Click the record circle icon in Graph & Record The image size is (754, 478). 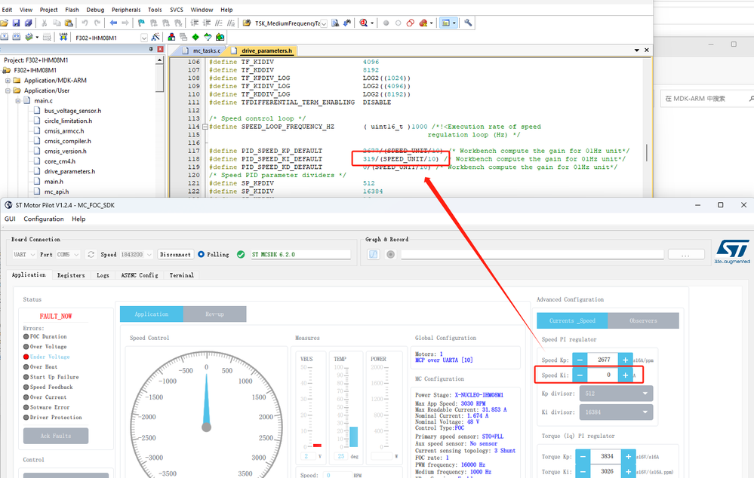pos(390,255)
